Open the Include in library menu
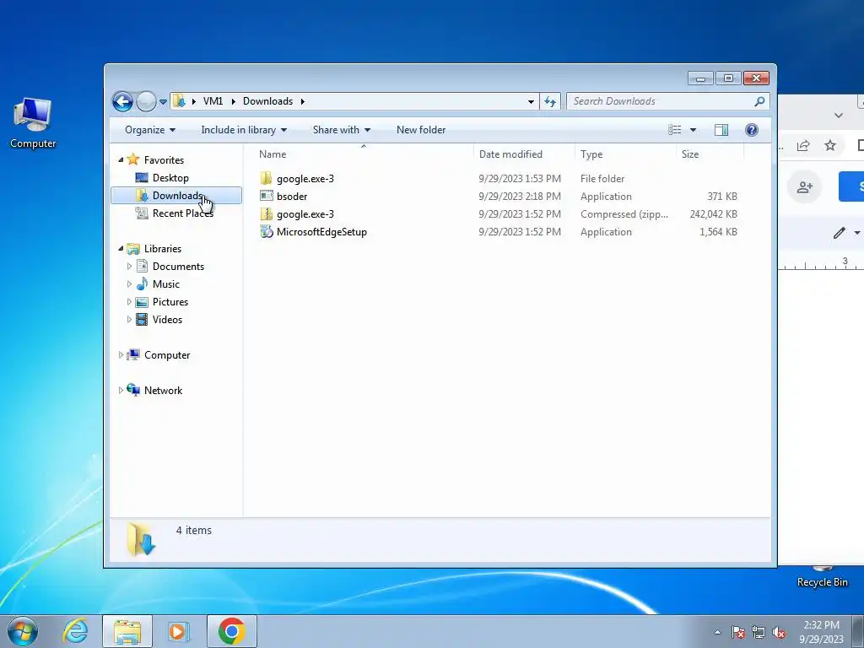The image size is (864, 648). [x=244, y=130]
